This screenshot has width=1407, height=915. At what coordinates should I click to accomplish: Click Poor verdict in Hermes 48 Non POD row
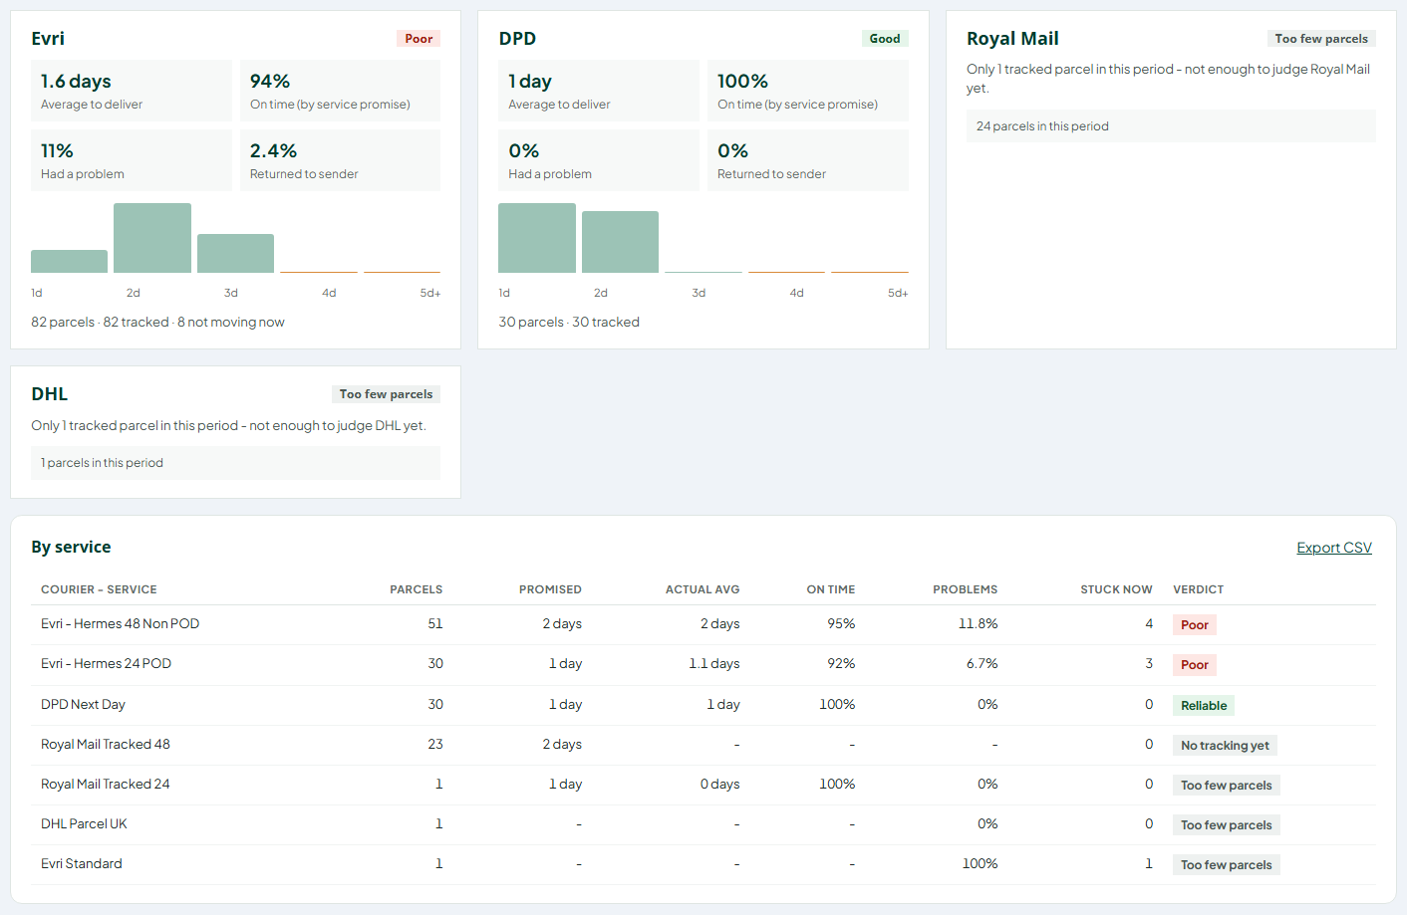(x=1195, y=625)
